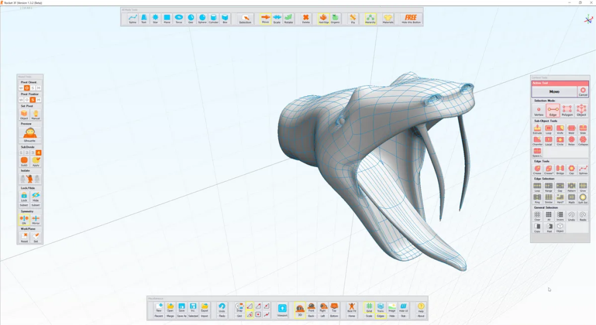Screen dimensions: 596x325
Task: Open the Materials panel
Action: tap(388, 19)
